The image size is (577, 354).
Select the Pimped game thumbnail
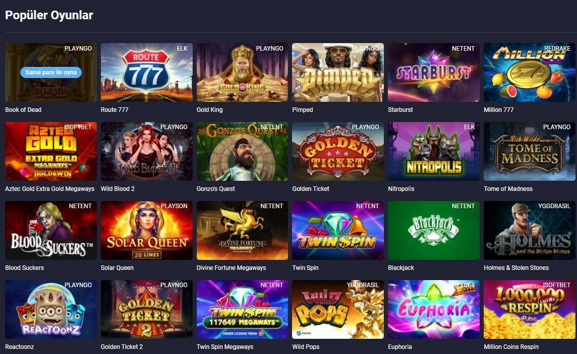coord(338,72)
